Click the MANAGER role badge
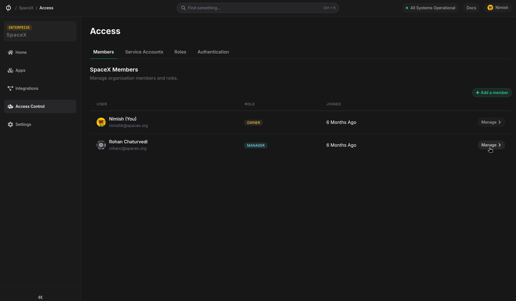This screenshot has height=301, width=516. click(x=255, y=145)
